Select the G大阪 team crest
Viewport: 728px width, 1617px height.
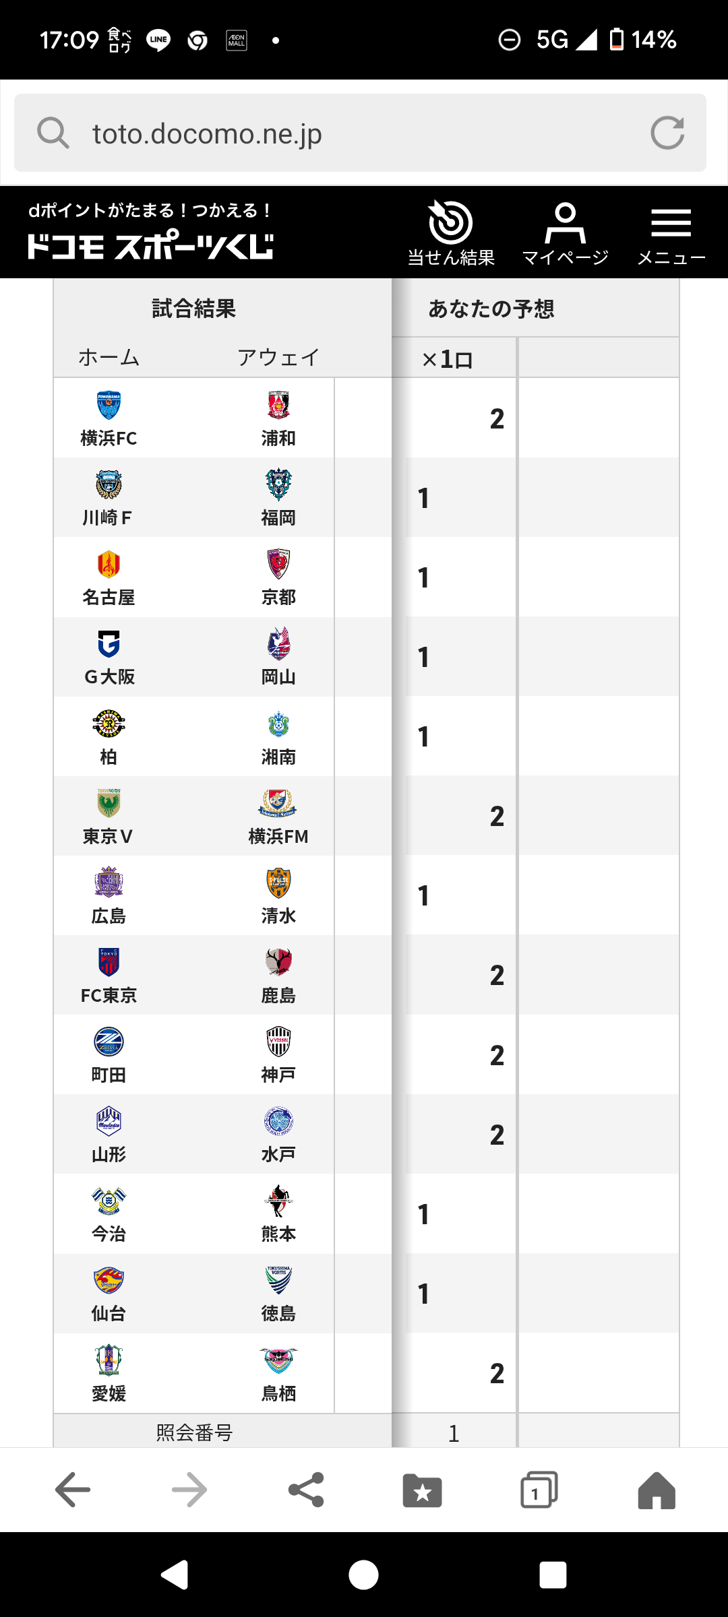109,644
